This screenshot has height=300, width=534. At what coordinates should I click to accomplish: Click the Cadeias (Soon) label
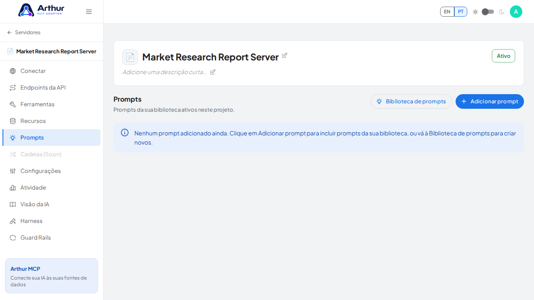pos(41,154)
